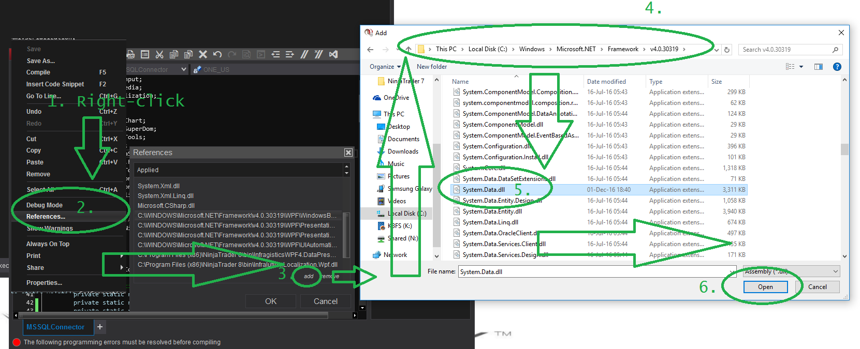Expand the address bar history dropdown
The image size is (860, 349).
[x=717, y=50]
